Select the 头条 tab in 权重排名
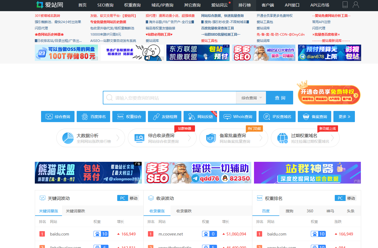The width and height of the screenshot is (378, 248). click(351, 211)
